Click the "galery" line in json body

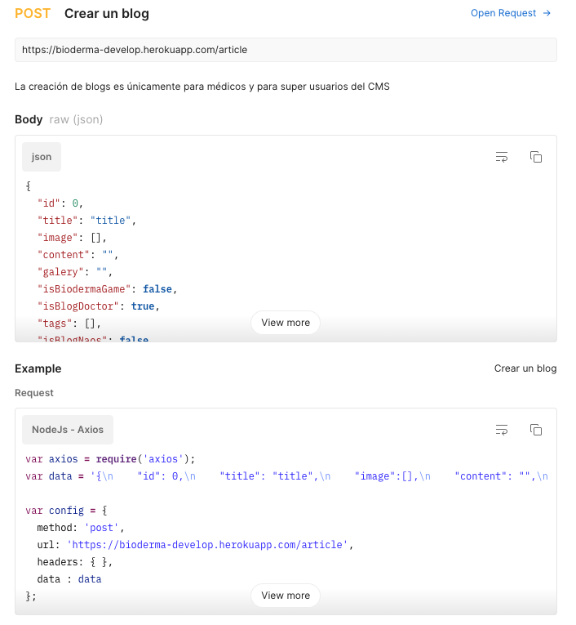[75, 272]
